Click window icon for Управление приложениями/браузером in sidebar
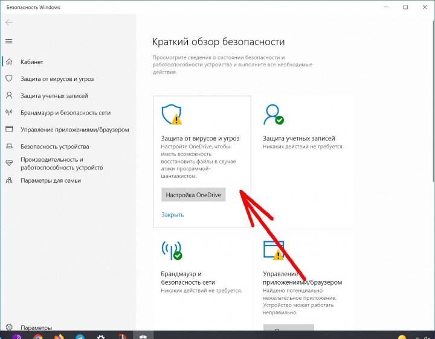This screenshot has height=339, width=435. tap(9, 129)
